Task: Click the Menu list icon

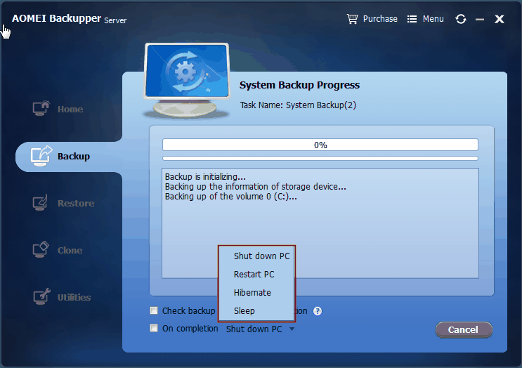Action: 412,19
